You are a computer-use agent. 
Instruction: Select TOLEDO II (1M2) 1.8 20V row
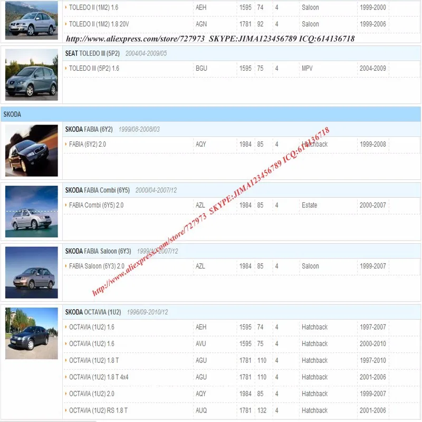coord(242,24)
